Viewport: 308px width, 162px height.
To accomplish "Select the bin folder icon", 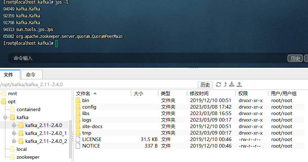I will (78, 100).
